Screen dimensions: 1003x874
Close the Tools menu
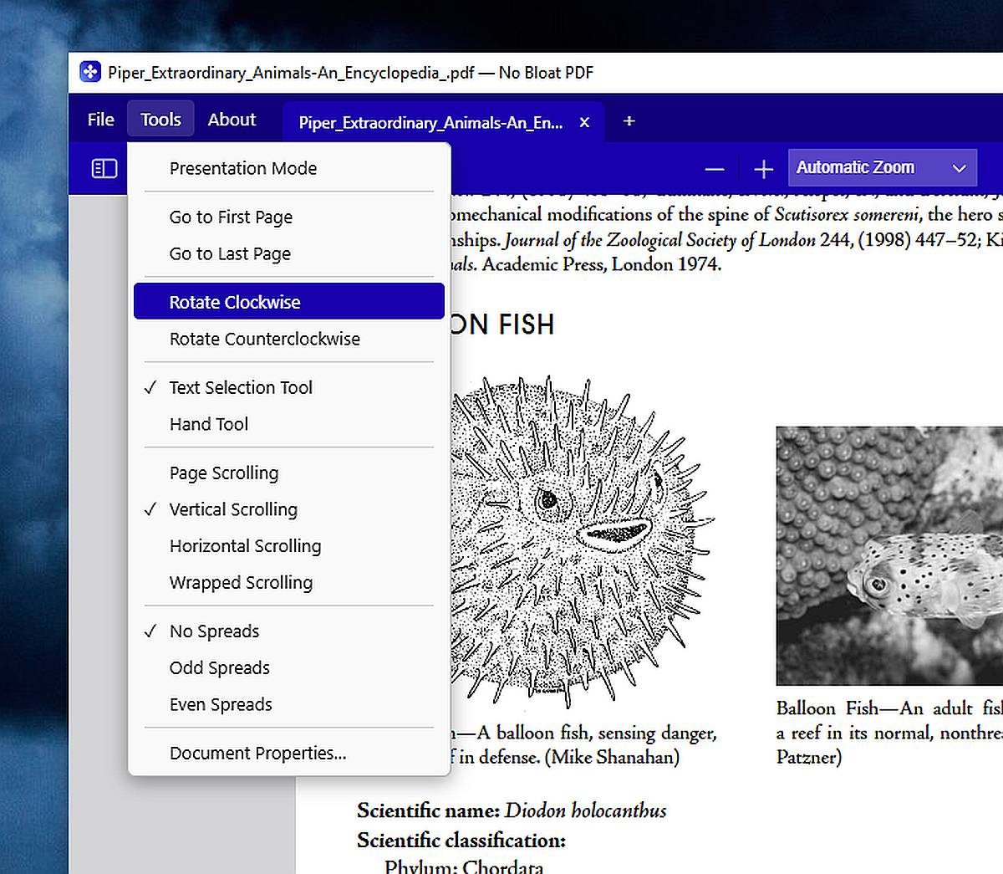coord(160,120)
